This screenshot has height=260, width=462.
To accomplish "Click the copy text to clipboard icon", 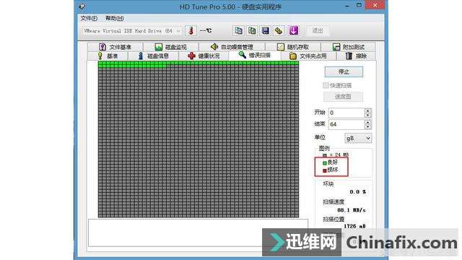I will (238, 30).
